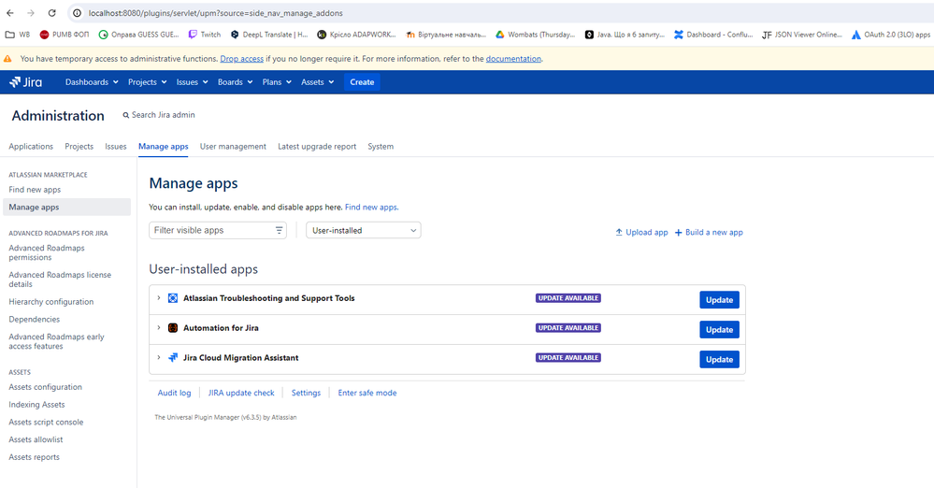Open the Dashboard - Confluence bookmark
Screen dimensions: 934x488
coord(713,35)
